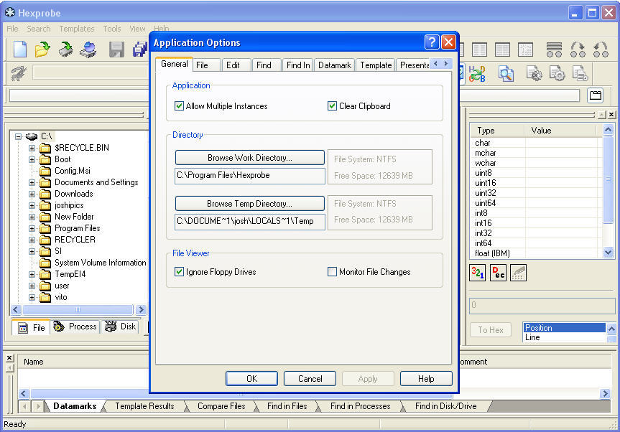This screenshot has width=620, height=432.
Task: Click the temp directory path field
Action: pyautogui.click(x=250, y=221)
